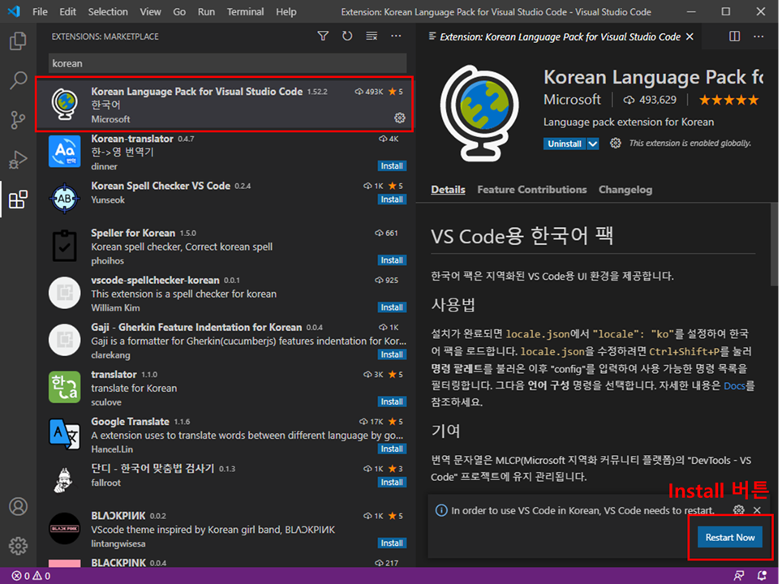Open the Search view in activity bar

pos(18,80)
